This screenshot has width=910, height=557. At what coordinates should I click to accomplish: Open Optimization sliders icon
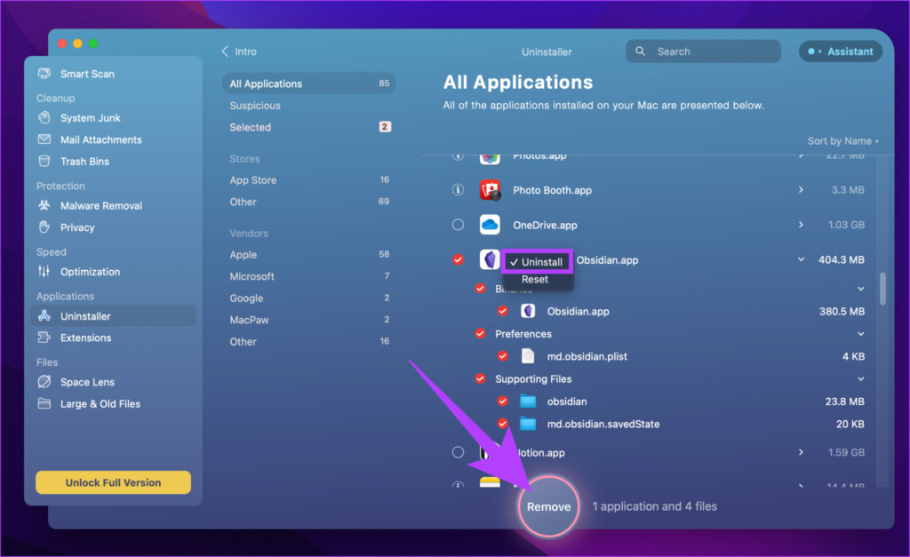coord(44,271)
